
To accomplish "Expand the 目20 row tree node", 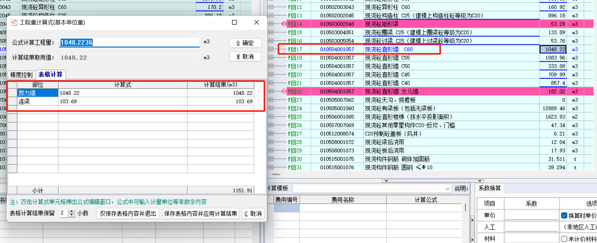I will [x=271, y=74].
